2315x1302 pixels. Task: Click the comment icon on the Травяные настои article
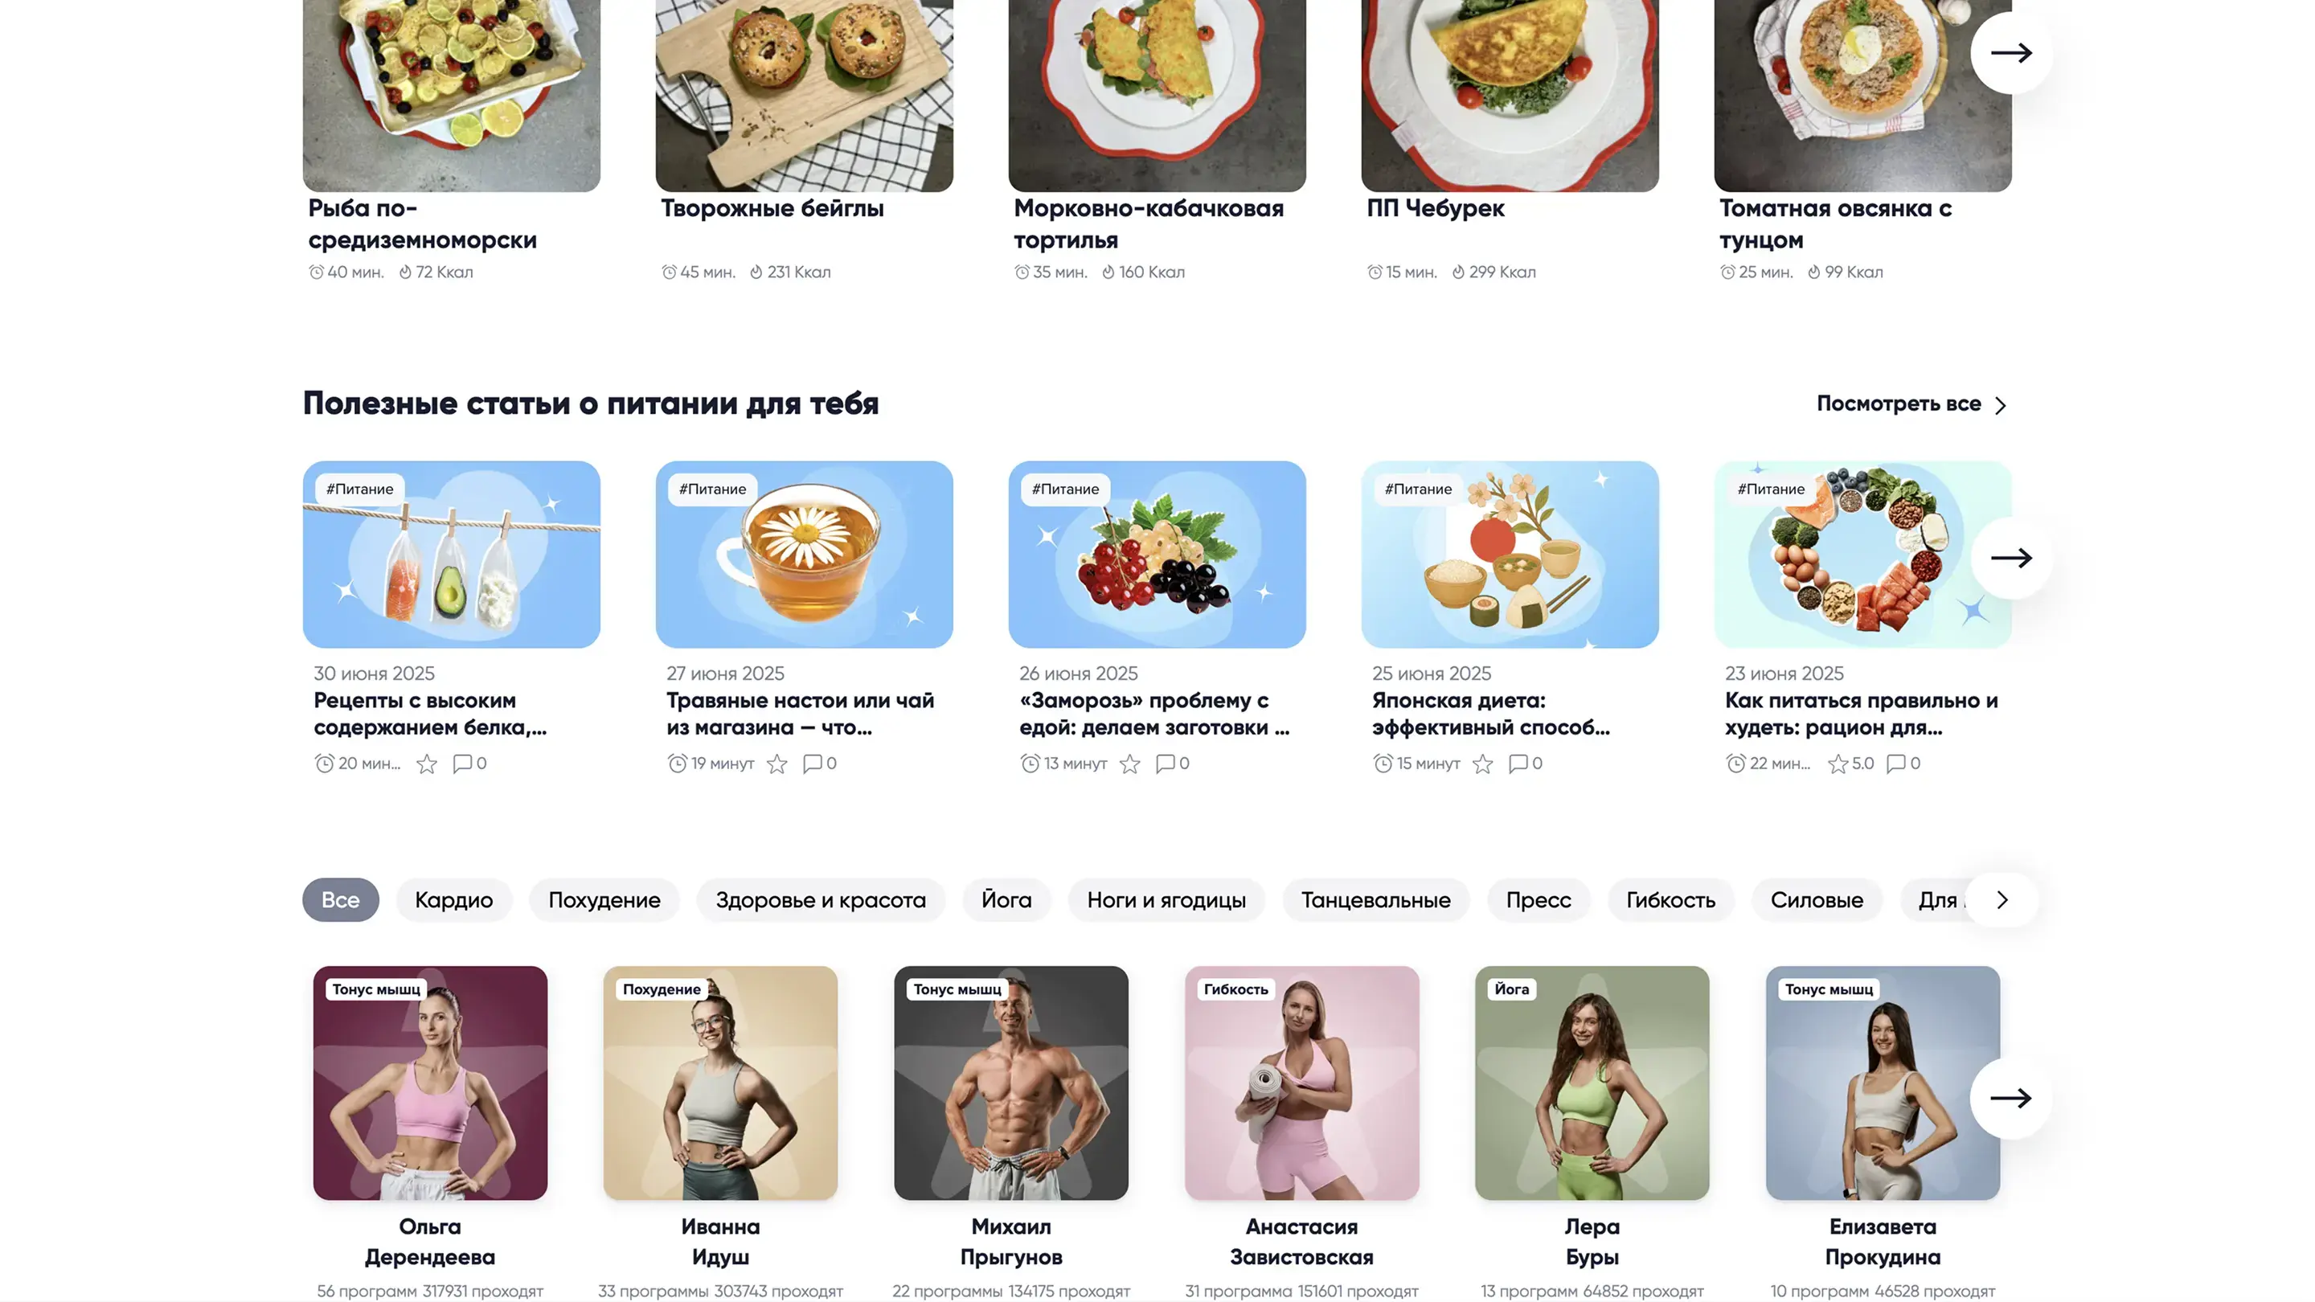tap(813, 764)
